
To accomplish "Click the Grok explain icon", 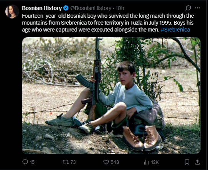I will [188, 8].
